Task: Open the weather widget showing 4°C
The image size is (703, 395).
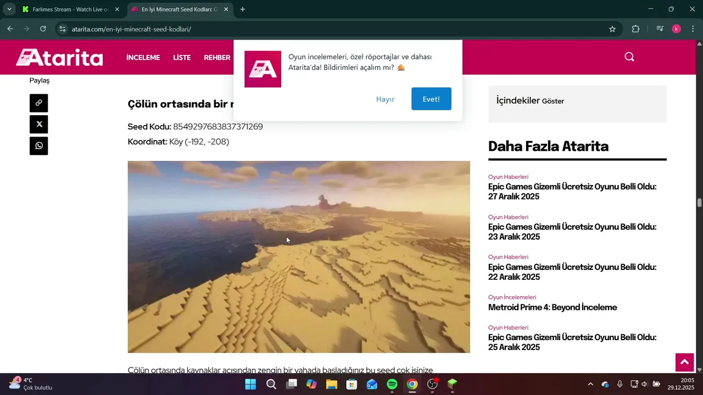Action: pos(31,383)
